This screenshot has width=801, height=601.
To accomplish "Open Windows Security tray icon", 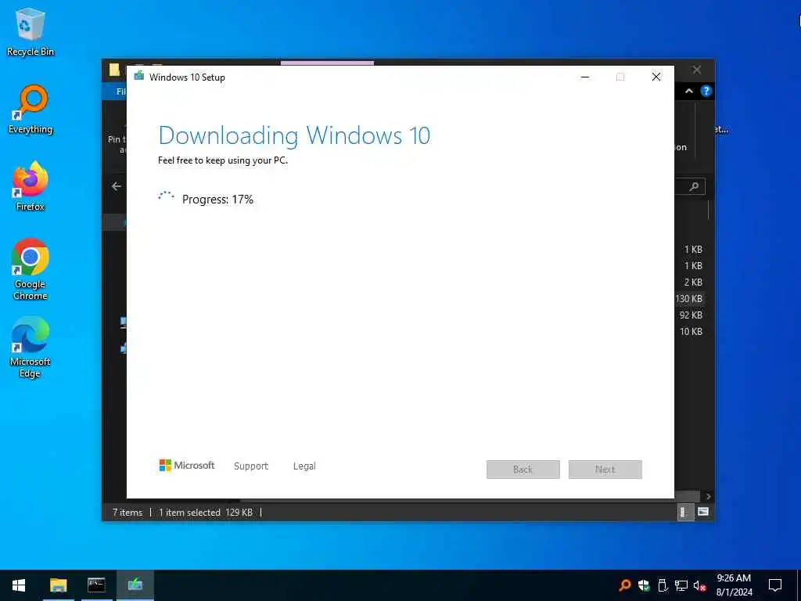I will pyautogui.click(x=644, y=585).
